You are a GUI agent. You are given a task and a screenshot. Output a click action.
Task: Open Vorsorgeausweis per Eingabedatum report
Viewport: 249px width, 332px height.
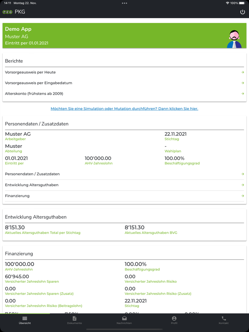[x=124, y=83]
